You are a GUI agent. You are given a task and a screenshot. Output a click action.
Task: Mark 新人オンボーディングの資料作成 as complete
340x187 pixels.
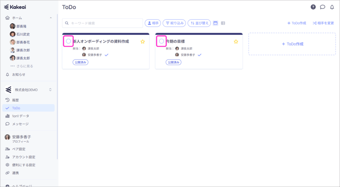pyautogui.click(x=68, y=41)
